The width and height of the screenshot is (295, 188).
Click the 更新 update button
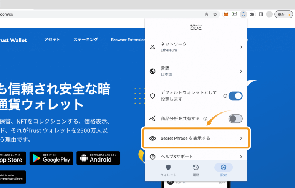click(283, 14)
